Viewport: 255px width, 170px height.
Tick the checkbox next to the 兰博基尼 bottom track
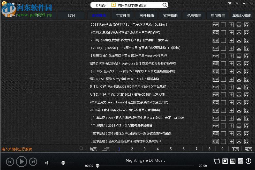[x=223, y=141]
